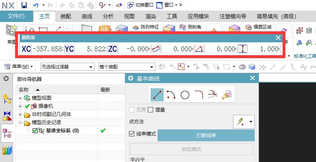Click the ZC coordinate input field
316x162 pixels.
134,49
